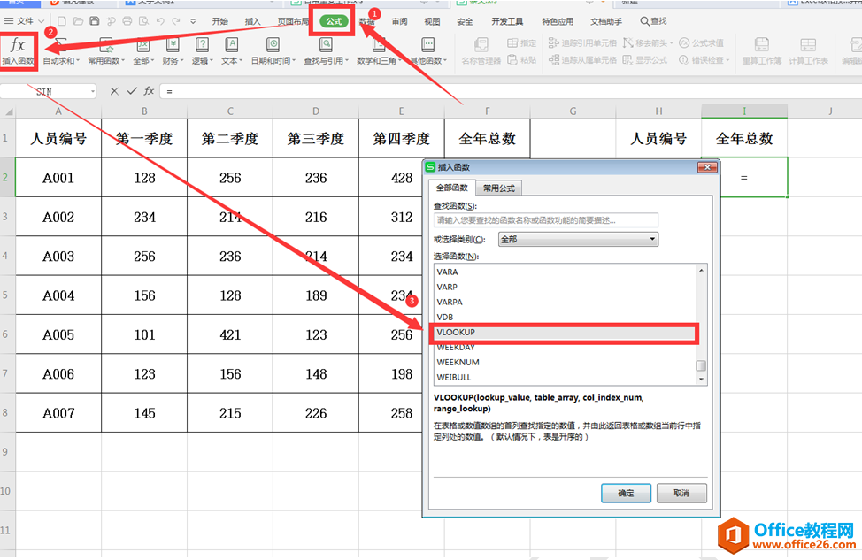Click the Save icon in quick access toolbar
The height and width of the screenshot is (560, 862).
pyautogui.click(x=95, y=21)
